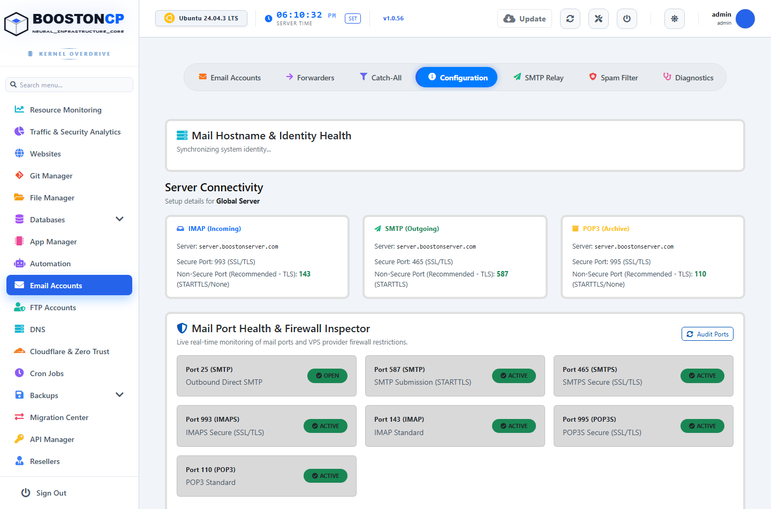This screenshot has width=771, height=509.
Task: Open the tools wrench icon button
Action: click(x=599, y=19)
